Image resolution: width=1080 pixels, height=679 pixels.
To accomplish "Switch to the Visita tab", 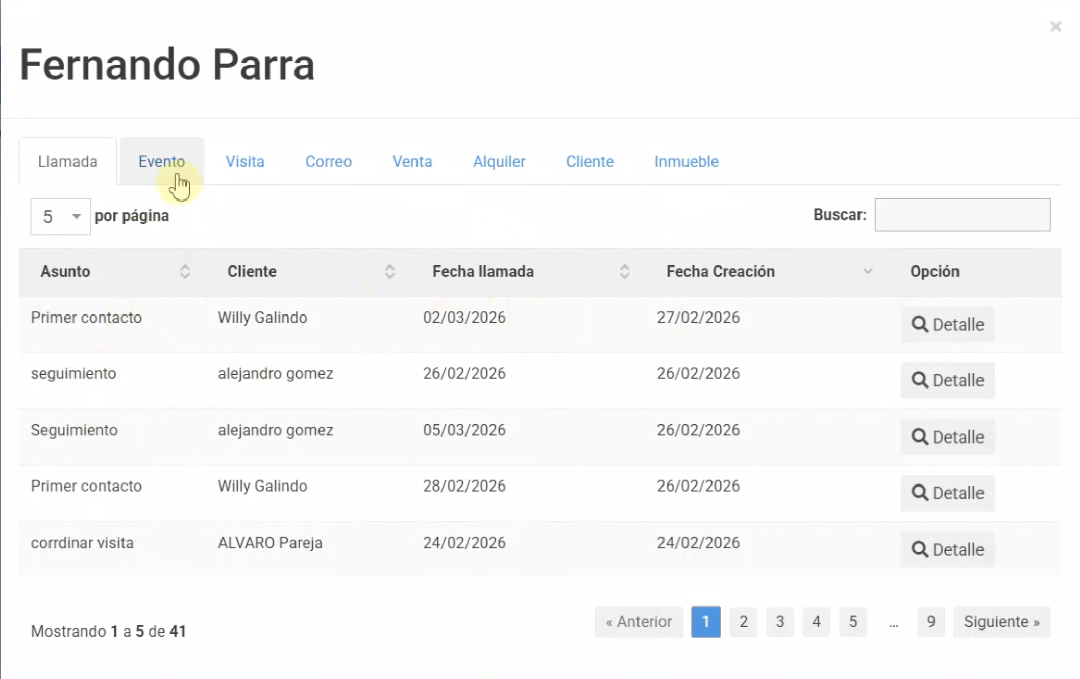I will pos(245,162).
